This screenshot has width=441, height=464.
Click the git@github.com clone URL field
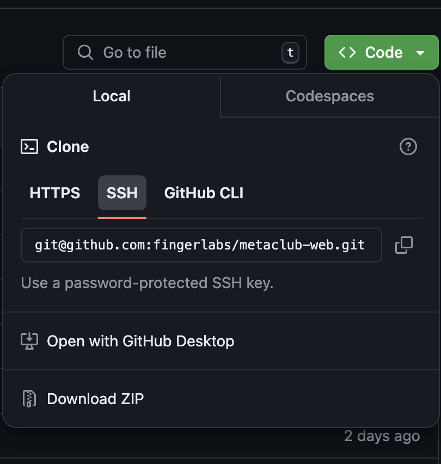pyautogui.click(x=200, y=245)
